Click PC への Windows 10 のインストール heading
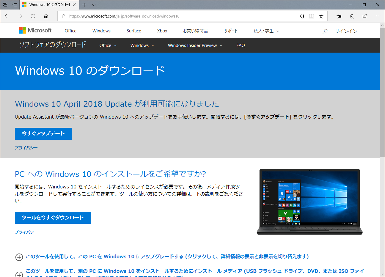 110,174
